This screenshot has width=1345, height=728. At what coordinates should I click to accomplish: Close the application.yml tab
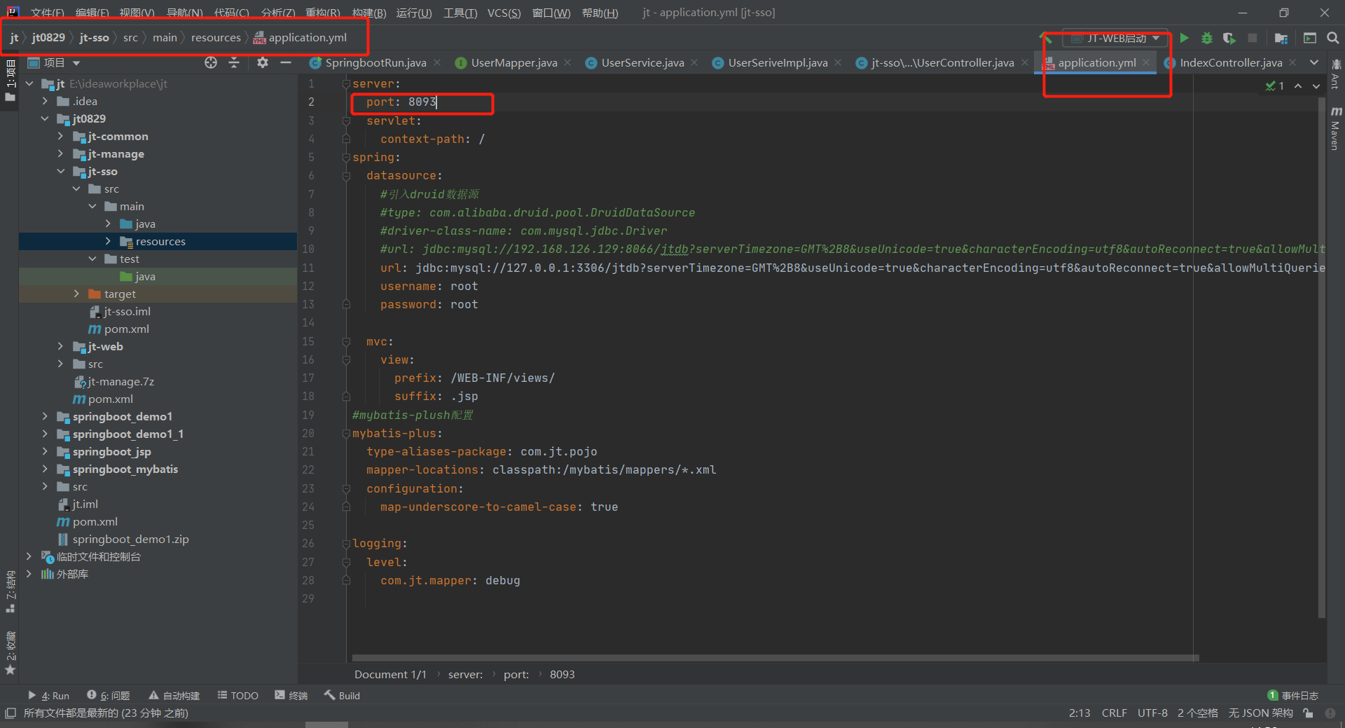pos(1146,62)
